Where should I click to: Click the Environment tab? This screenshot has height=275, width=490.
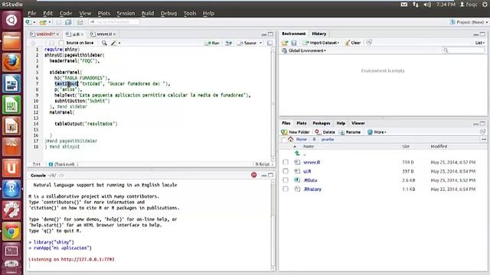pos(293,34)
